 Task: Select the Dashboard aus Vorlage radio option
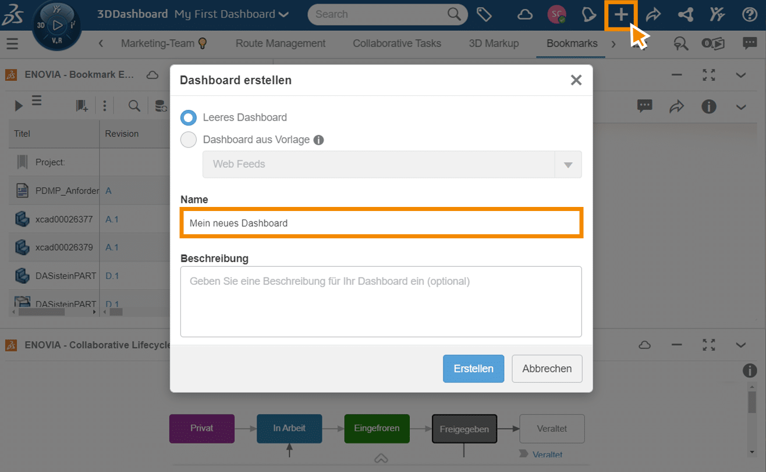click(189, 140)
